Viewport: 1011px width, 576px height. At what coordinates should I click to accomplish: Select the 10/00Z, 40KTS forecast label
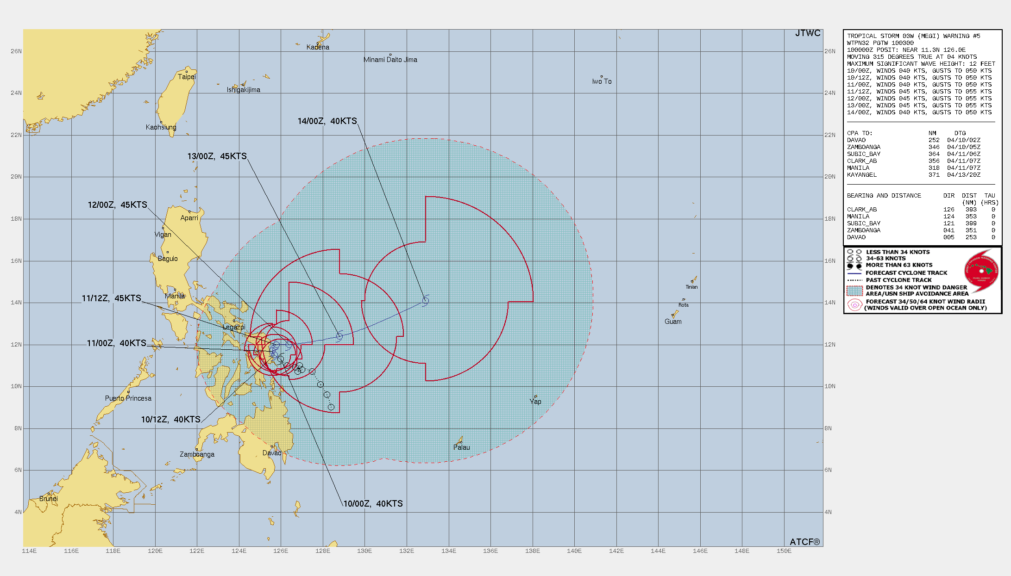(373, 504)
